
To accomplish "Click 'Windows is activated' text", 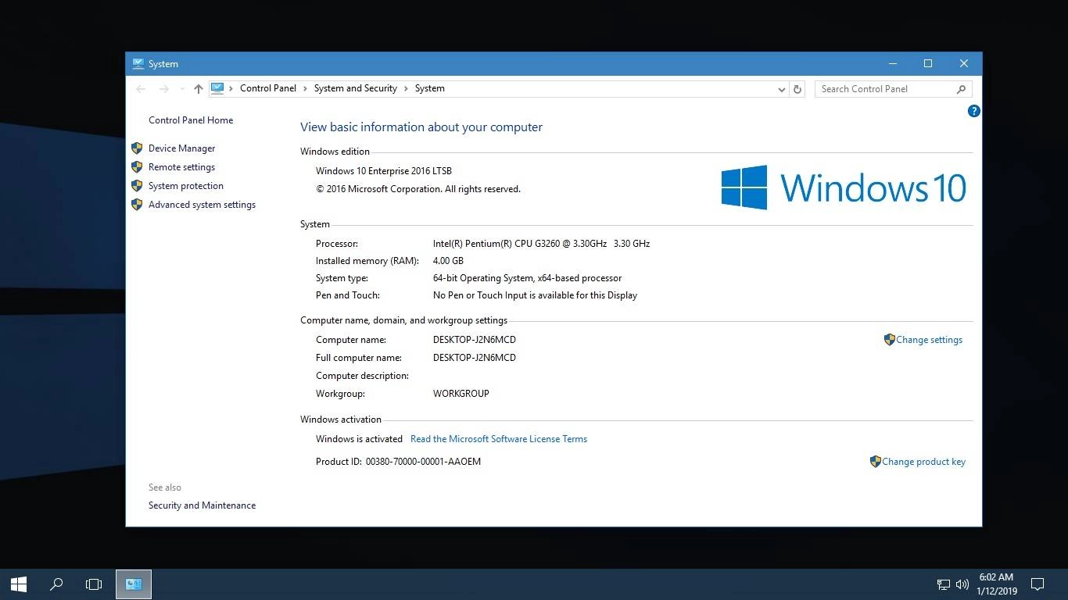I will (x=359, y=439).
